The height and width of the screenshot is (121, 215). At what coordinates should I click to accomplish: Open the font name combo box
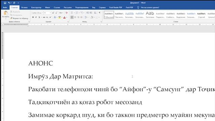coord(37,13)
